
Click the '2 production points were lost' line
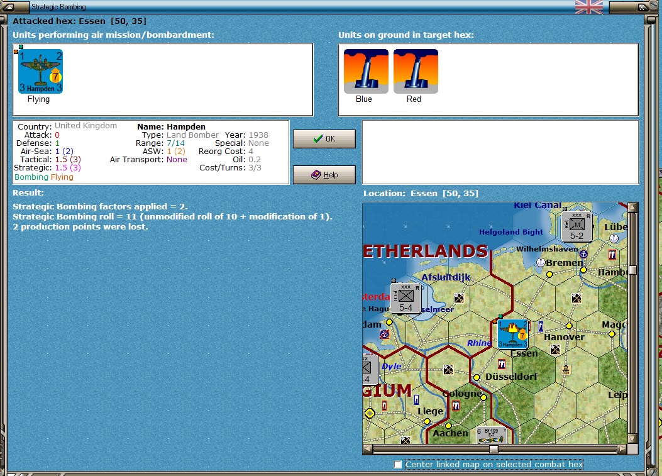coord(80,227)
